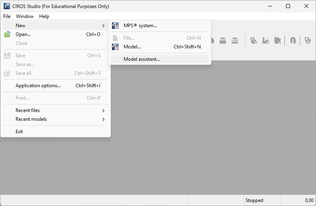This screenshot has width=316, height=206.
Task: Click the green folder Open icon
Action: pos(7,34)
